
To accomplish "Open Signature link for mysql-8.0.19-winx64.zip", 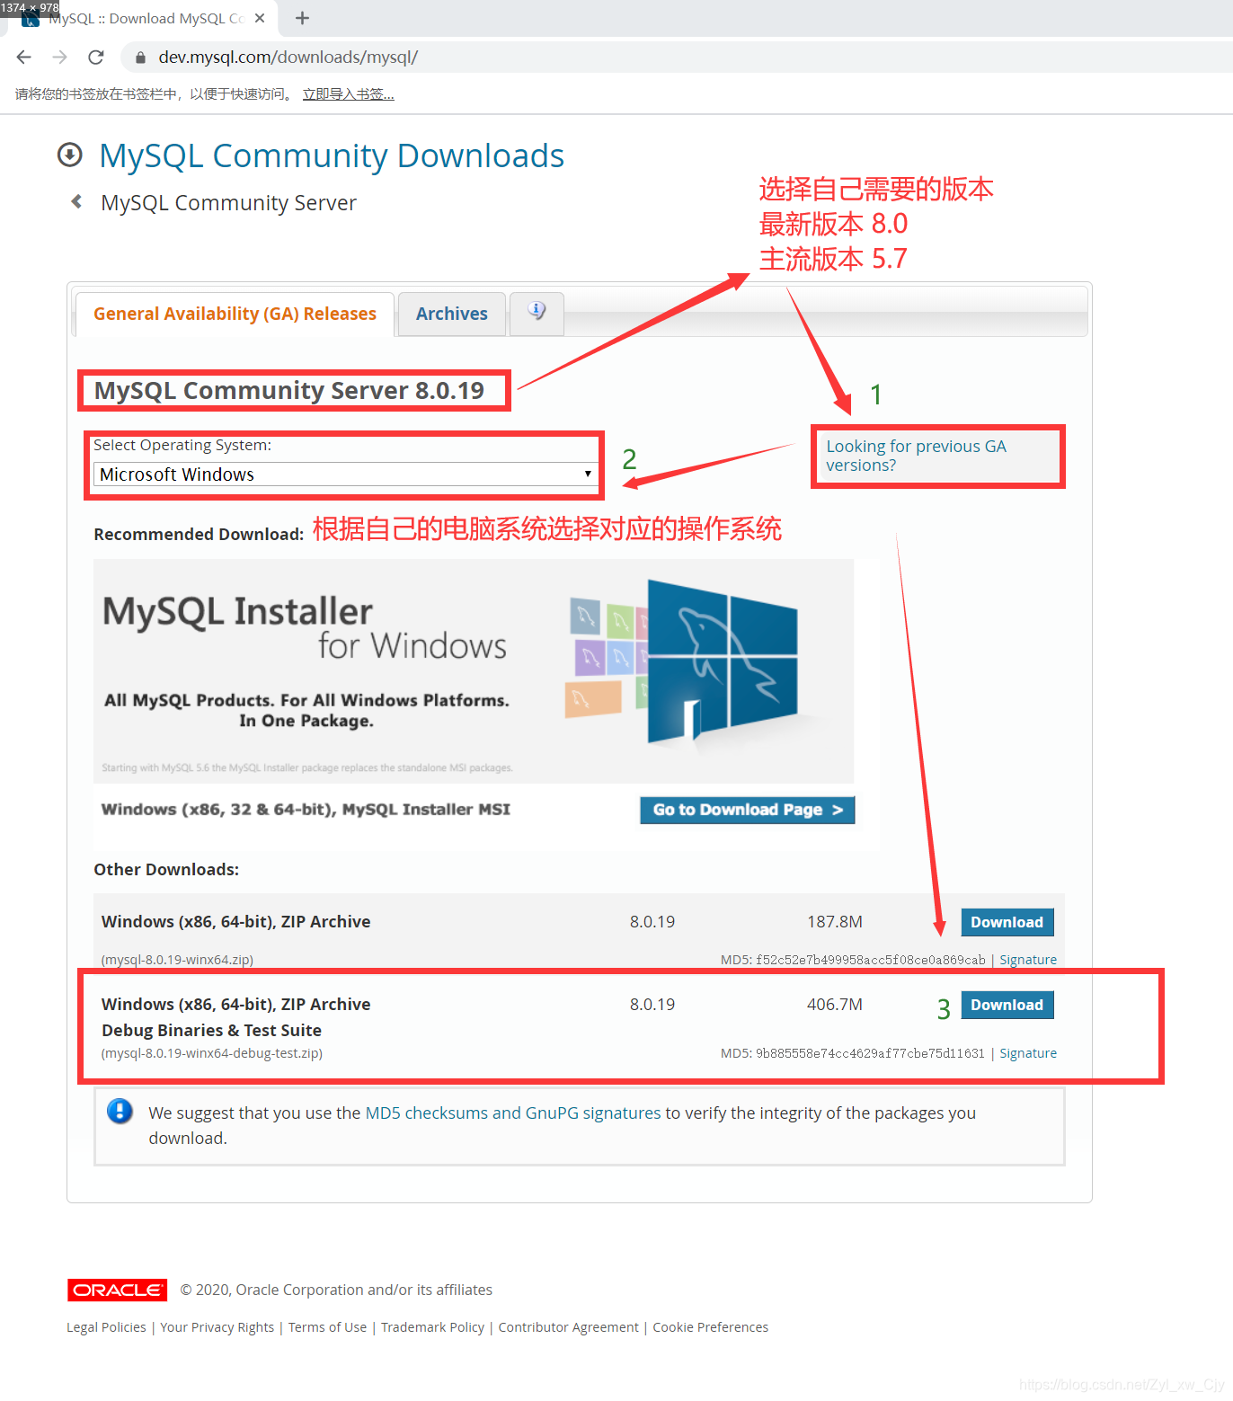I will point(1028,960).
